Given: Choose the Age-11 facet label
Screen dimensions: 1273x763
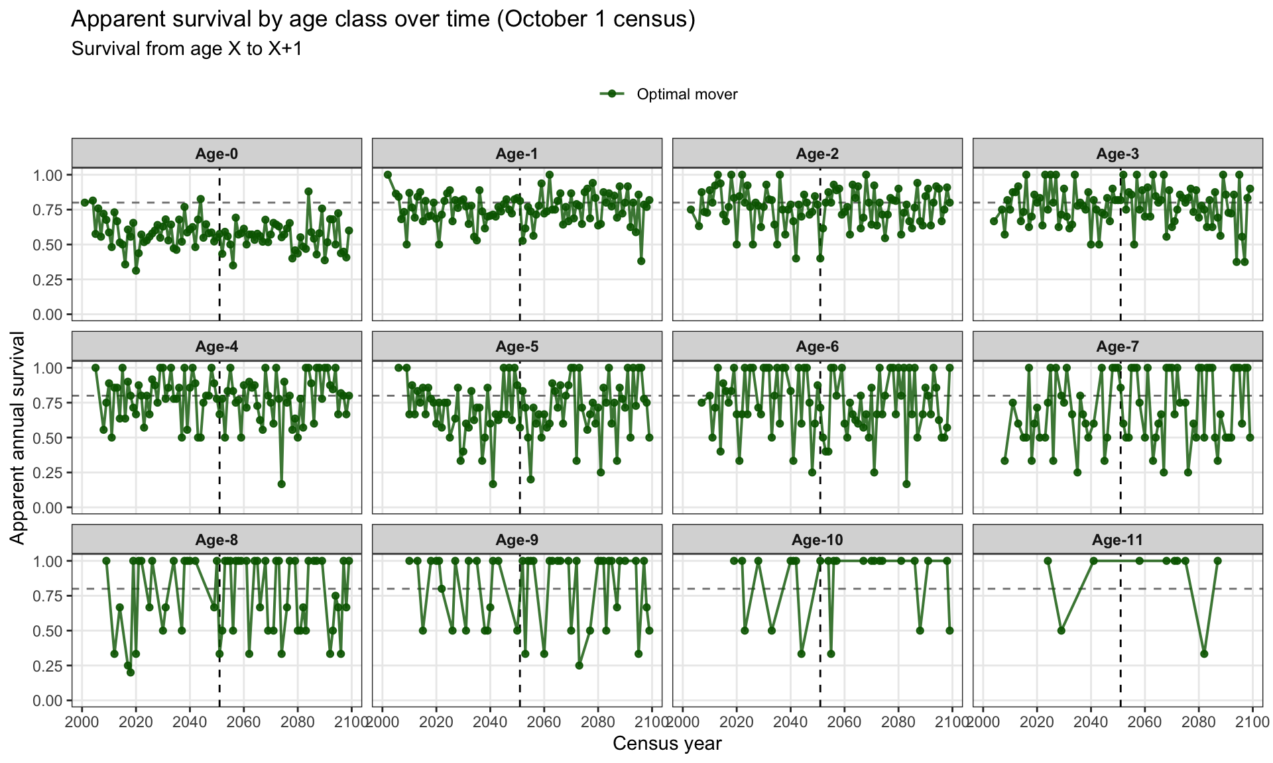Looking at the screenshot, I should (x=1118, y=540).
